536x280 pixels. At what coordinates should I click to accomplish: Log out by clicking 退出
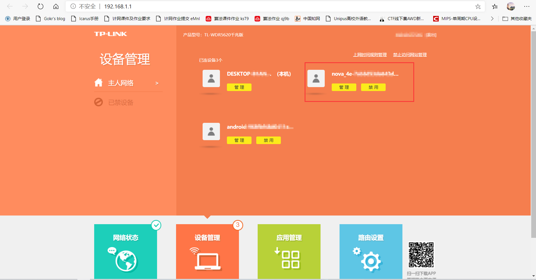click(x=431, y=35)
